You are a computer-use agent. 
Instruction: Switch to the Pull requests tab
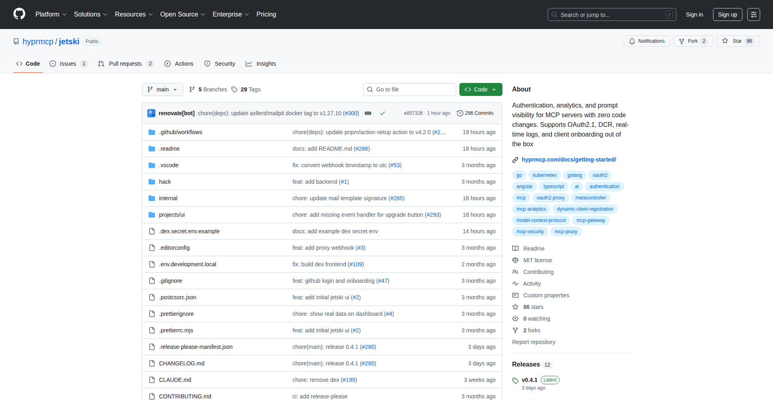click(125, 64)
